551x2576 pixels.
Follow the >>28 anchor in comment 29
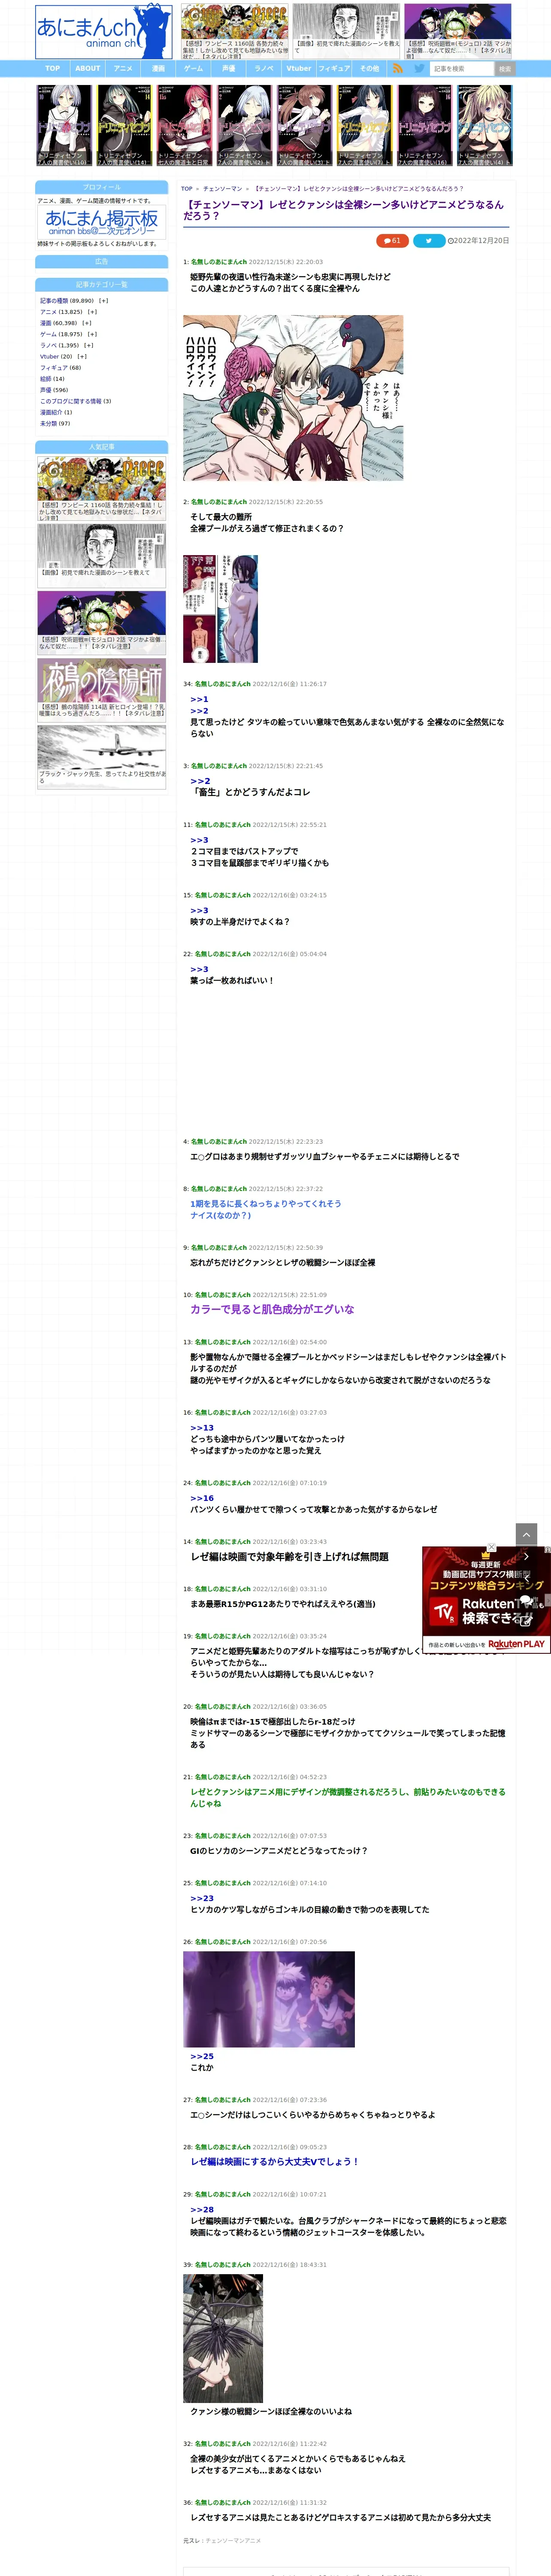[202, 2209]
